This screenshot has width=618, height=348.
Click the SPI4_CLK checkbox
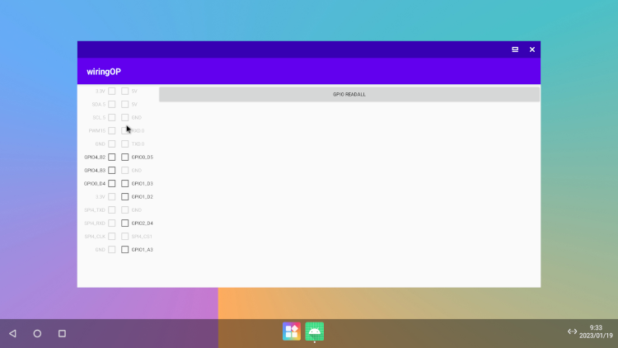tap(112, 237)
